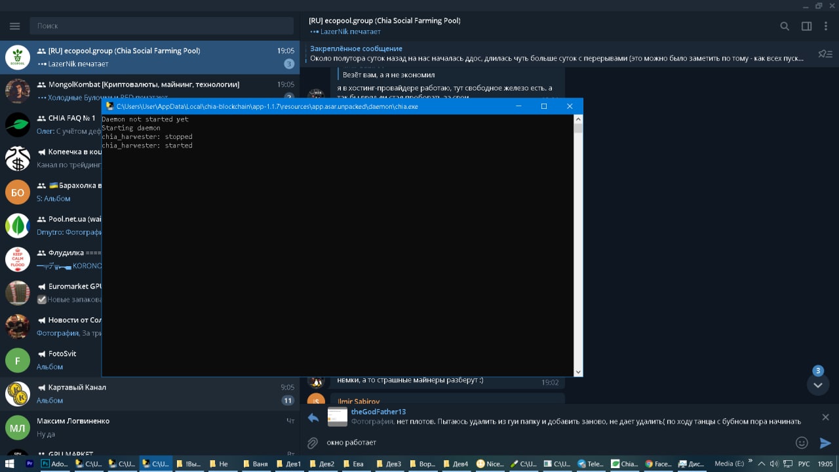
Task: Open the Pool.net.ua chat
Action: 51,226
